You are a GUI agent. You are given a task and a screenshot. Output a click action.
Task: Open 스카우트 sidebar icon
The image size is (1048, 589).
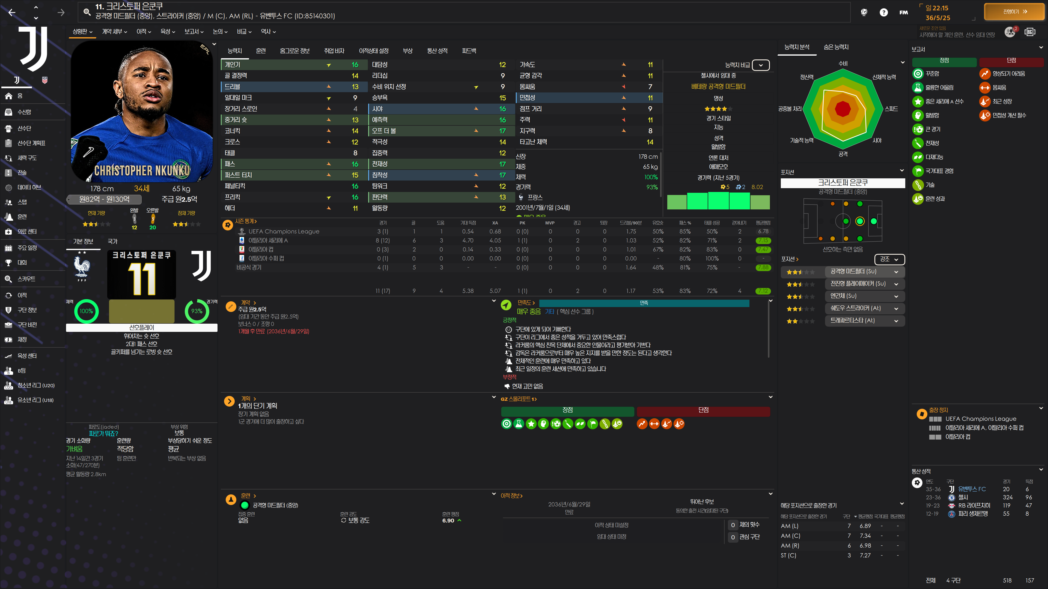click(8, 279)
